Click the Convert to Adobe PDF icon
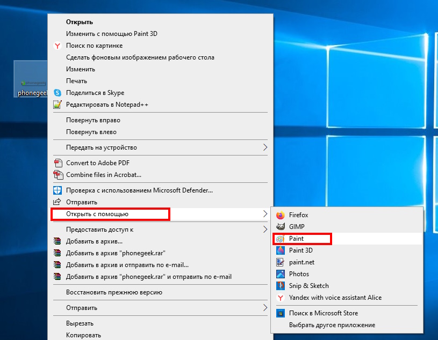 point(58,163)
